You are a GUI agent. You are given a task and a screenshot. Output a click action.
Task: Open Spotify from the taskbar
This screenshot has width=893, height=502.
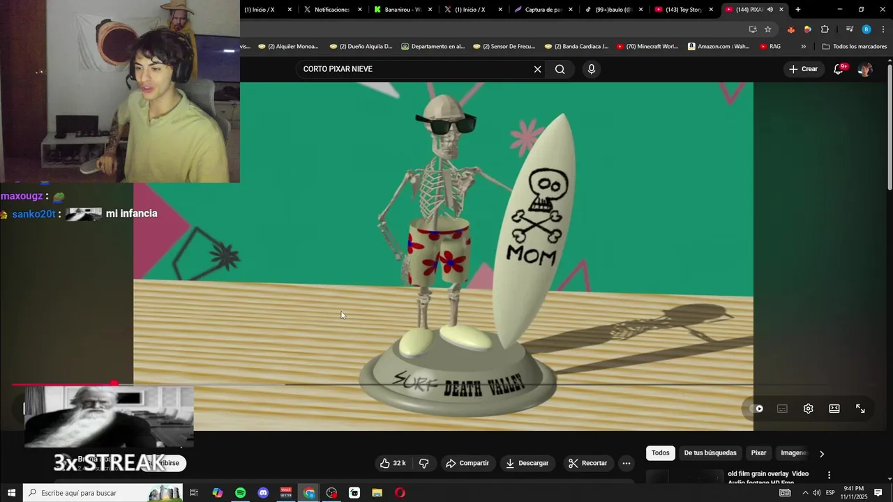[x=240, y=493]
